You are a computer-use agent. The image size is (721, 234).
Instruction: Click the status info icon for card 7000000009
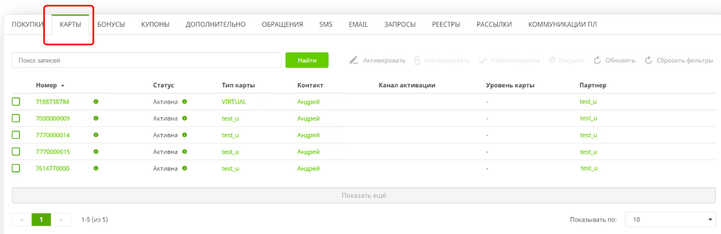coord(184,118)
